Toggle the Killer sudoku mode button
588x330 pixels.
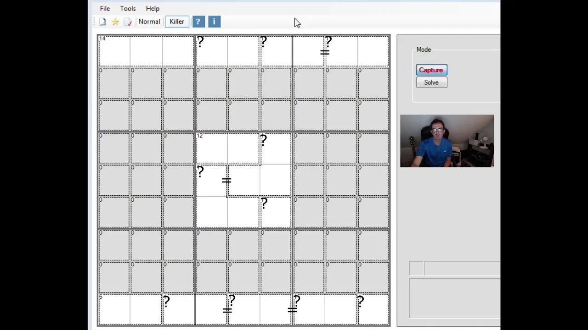[177, 22]
